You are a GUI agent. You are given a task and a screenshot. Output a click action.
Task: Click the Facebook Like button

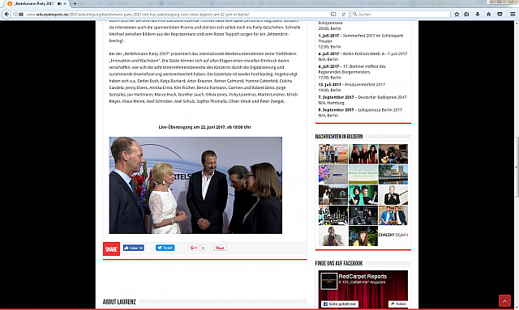tap(134, 248)
